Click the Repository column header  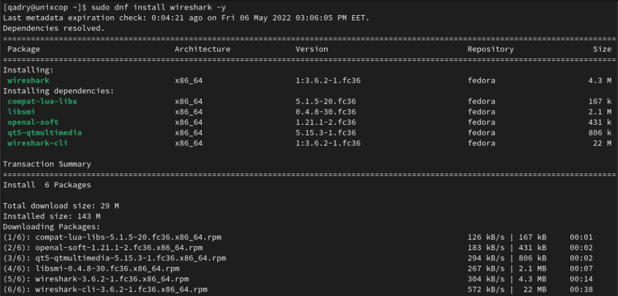click(491, 49)
